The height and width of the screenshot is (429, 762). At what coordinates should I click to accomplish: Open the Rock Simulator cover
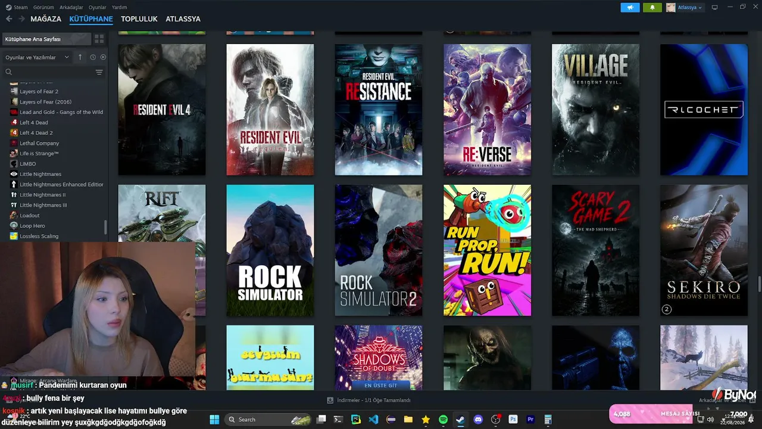pos(270,250)
